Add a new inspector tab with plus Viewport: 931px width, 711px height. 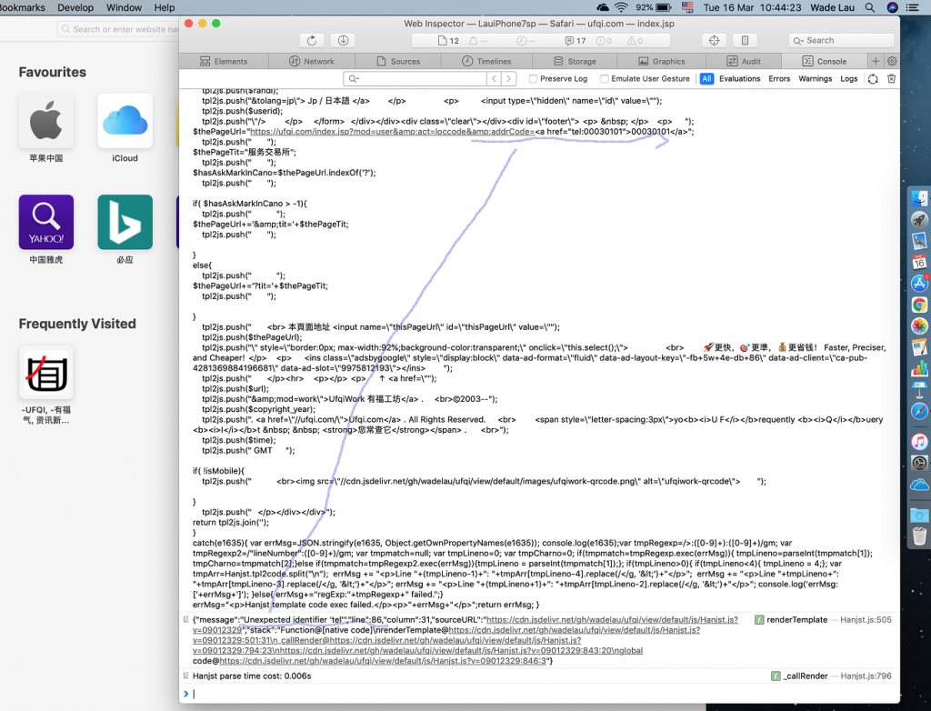(x=876, y=61)
